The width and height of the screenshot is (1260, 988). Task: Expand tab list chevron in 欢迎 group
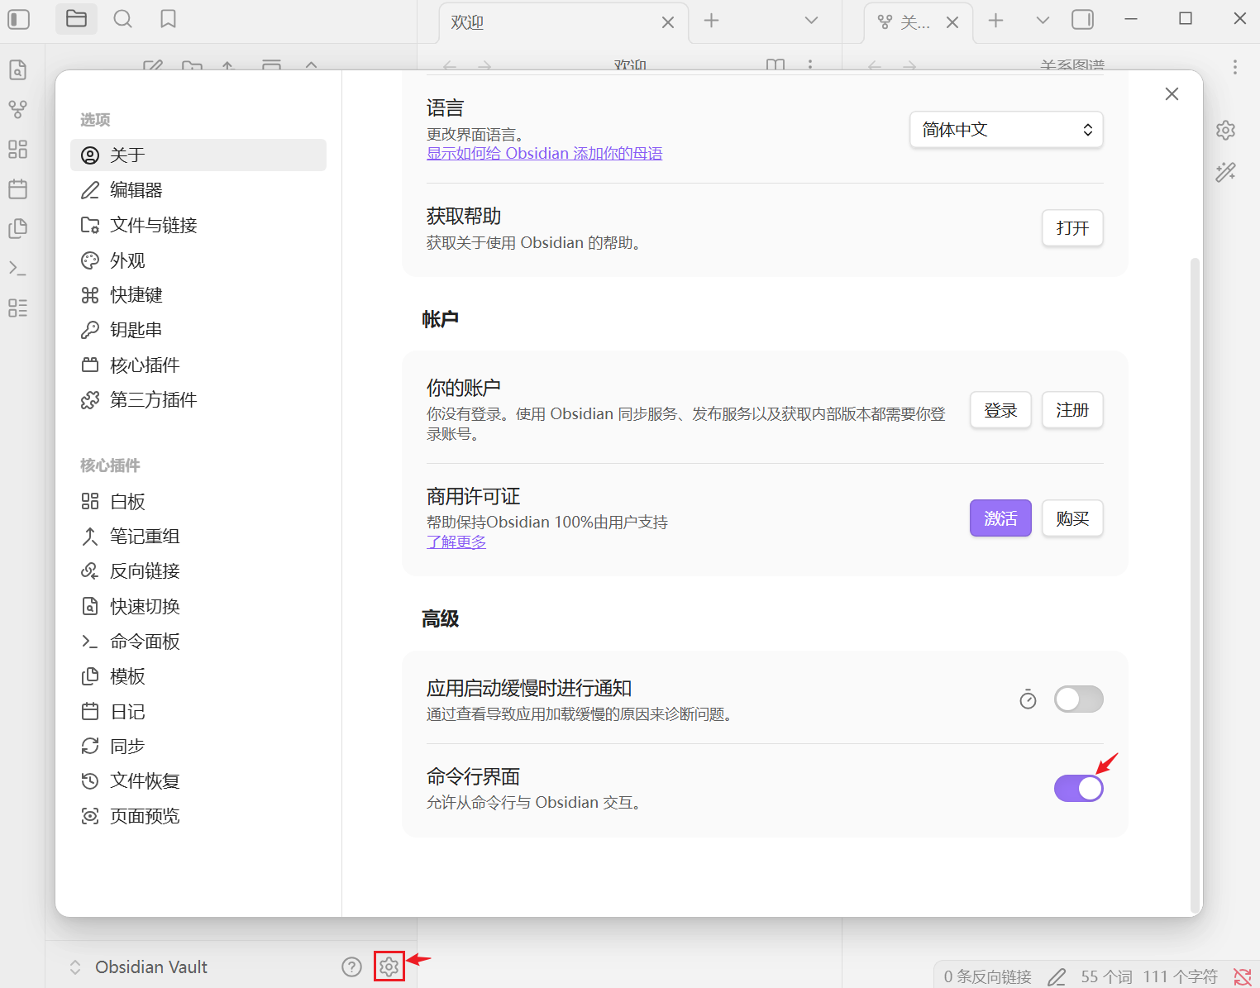pyautogui.click(x=811, y=21)
